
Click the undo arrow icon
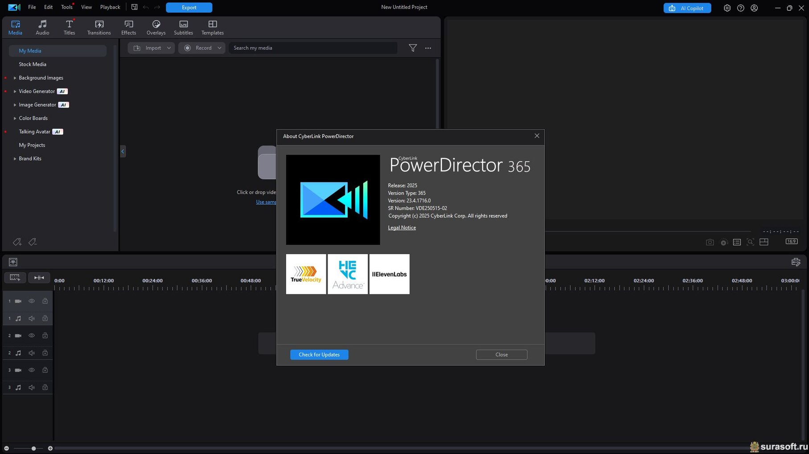pos(146,7)
